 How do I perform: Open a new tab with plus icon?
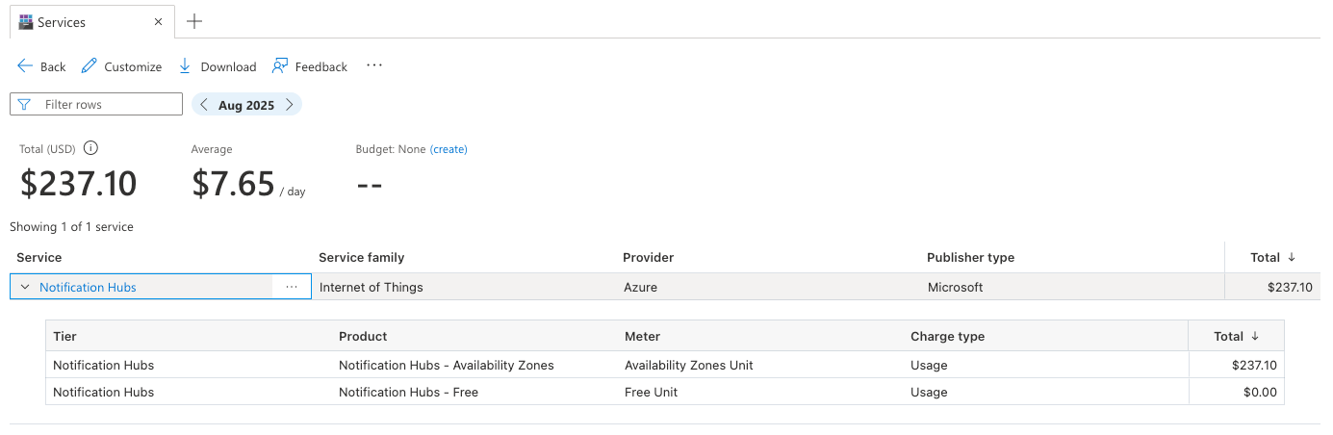194,21
